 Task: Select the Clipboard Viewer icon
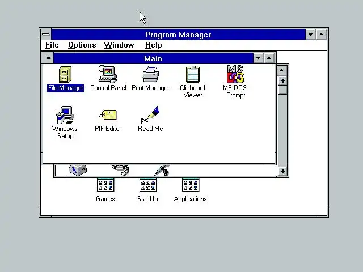click(193, 74)
